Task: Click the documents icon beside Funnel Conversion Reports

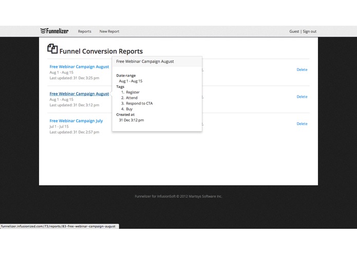Action: (x=52, y=49)
